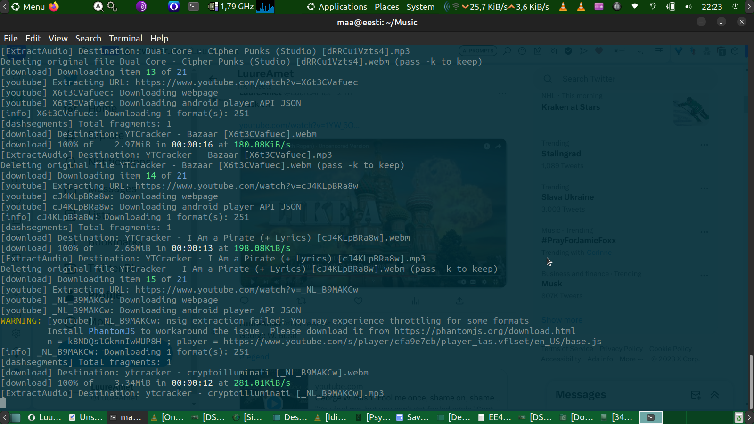Expand the System dropdown menu
754x424 pixels.
coord(420,7)
